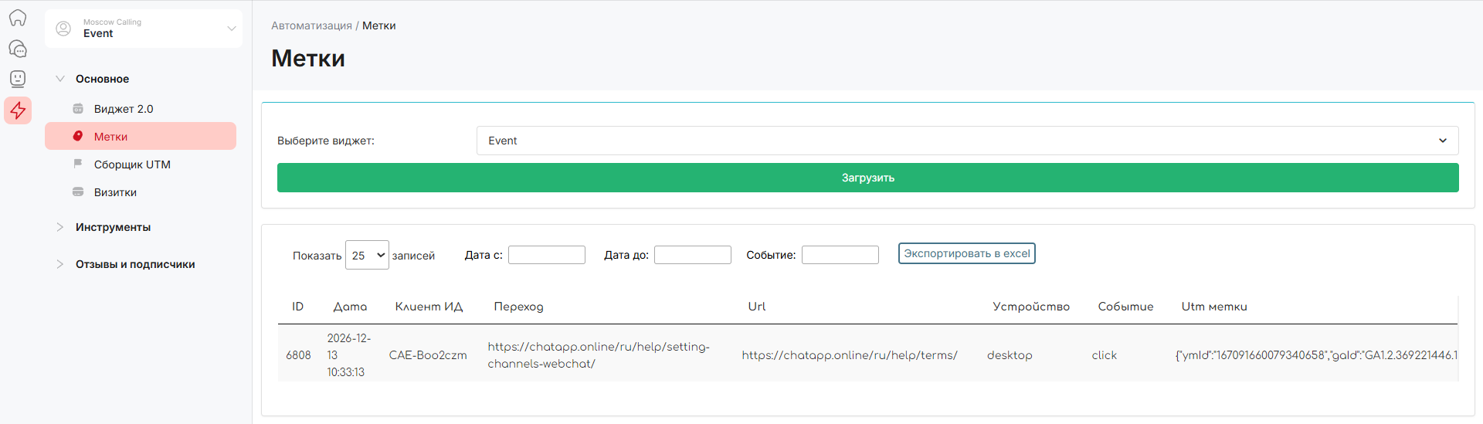Open the Метки menu item
1483x424 pixels.
(111, 137)
